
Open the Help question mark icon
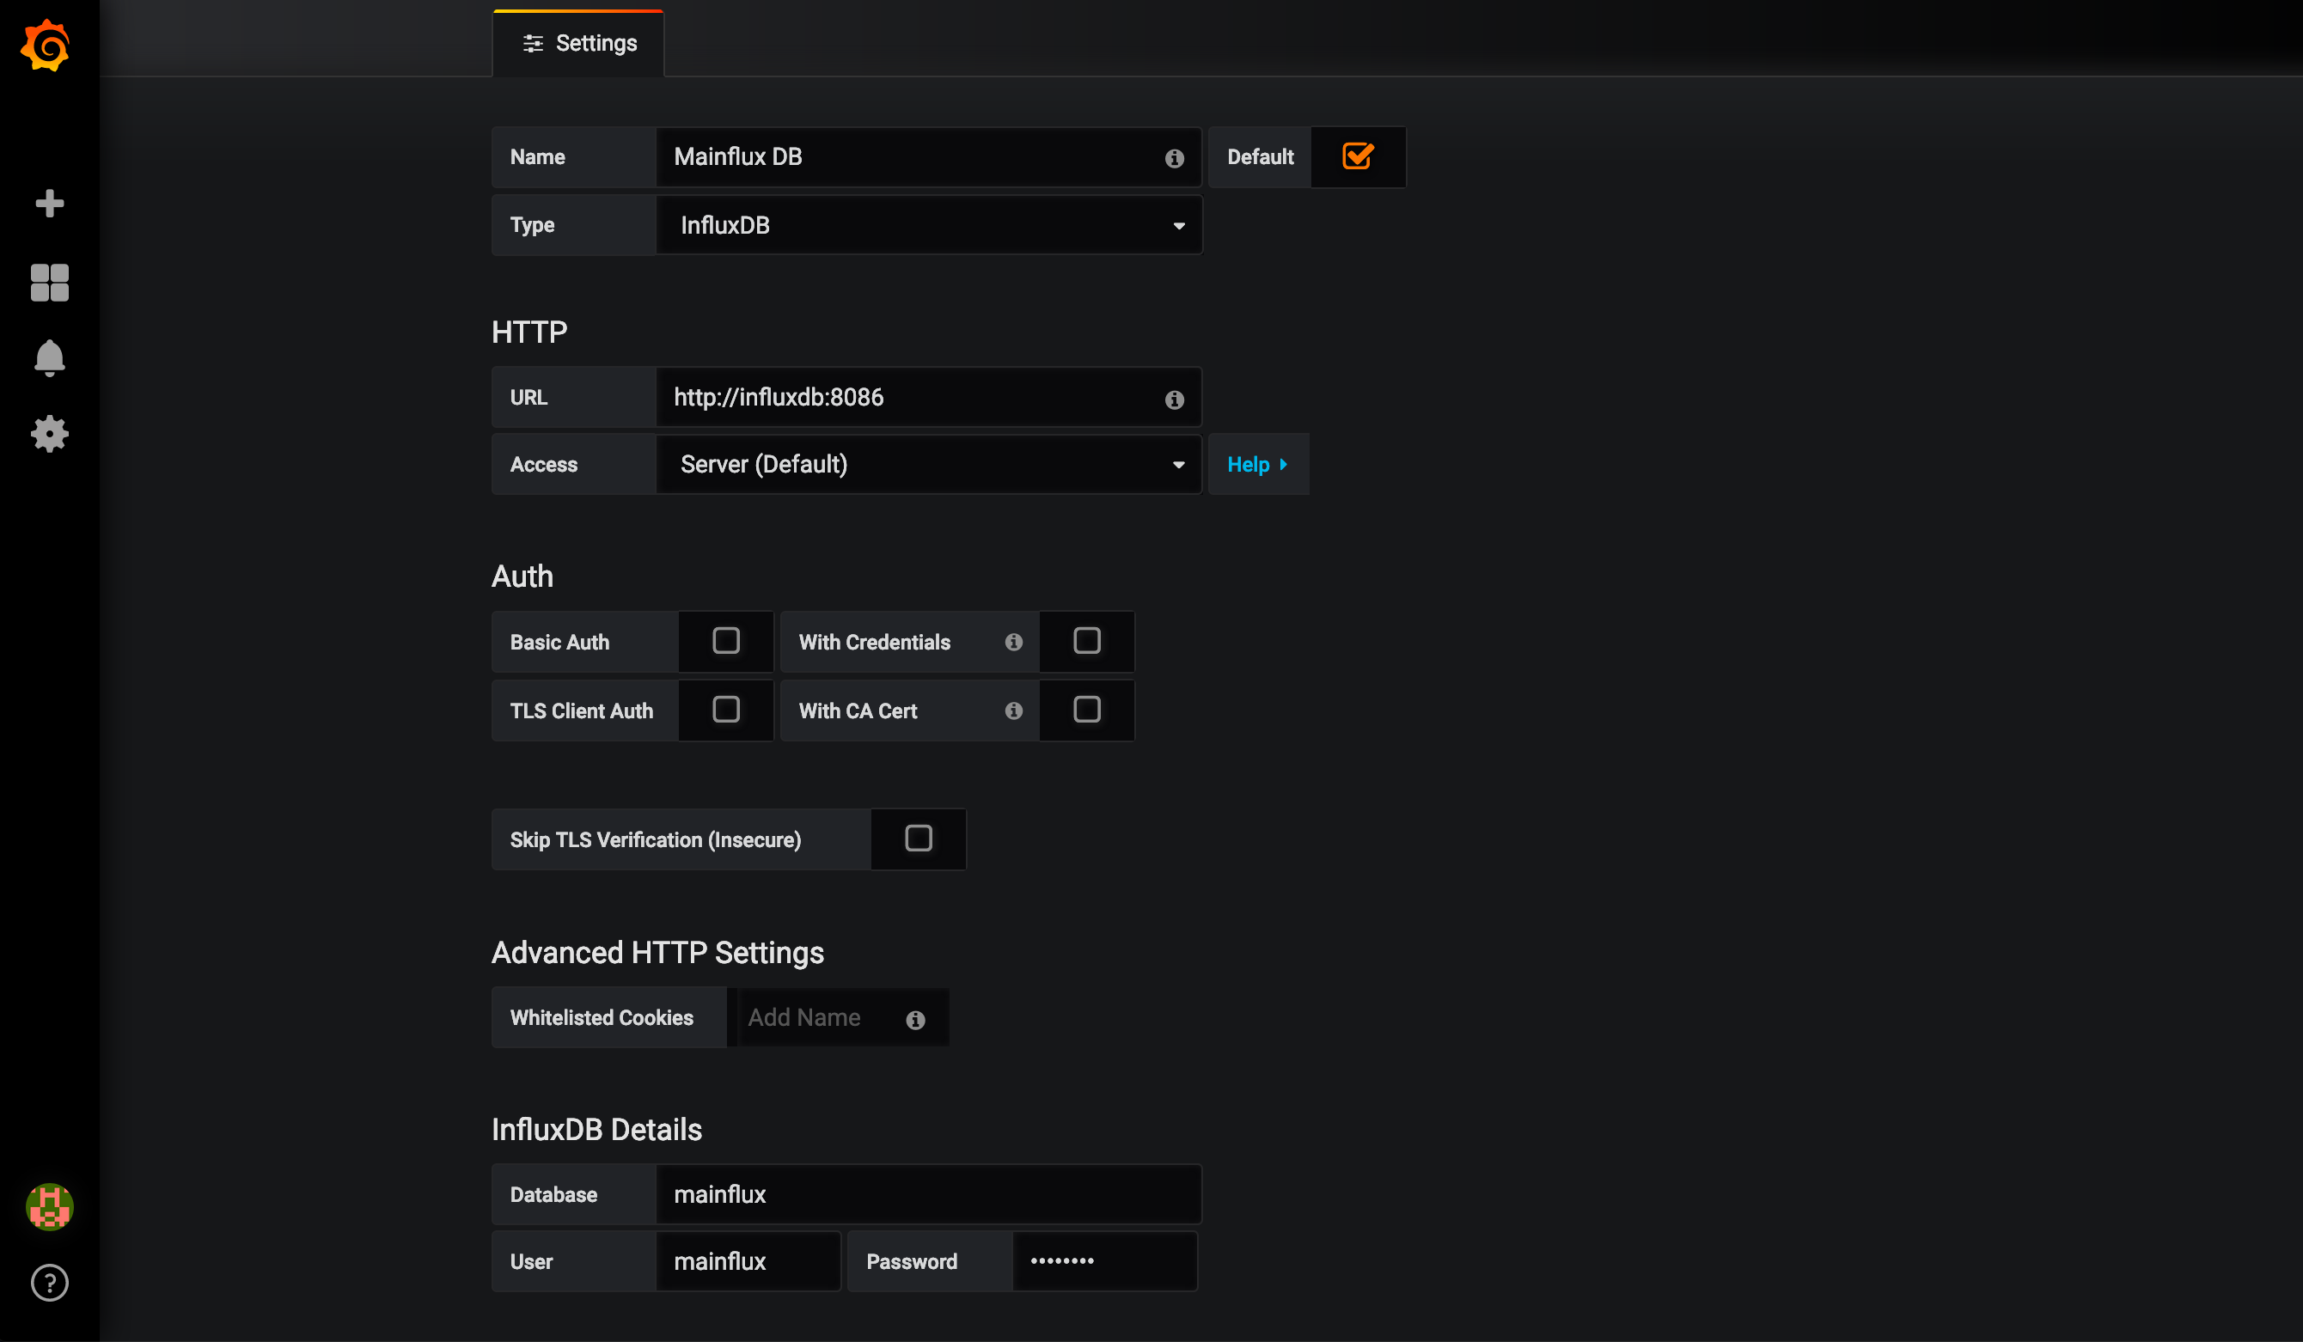coord(49,1283)
